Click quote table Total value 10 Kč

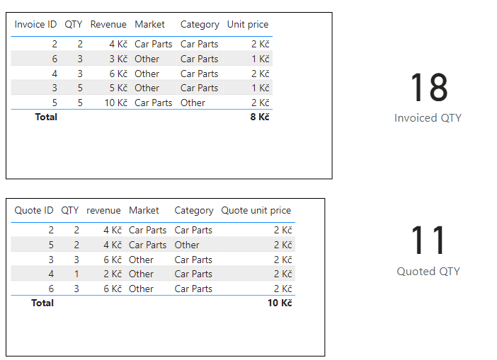pos(280,303)
